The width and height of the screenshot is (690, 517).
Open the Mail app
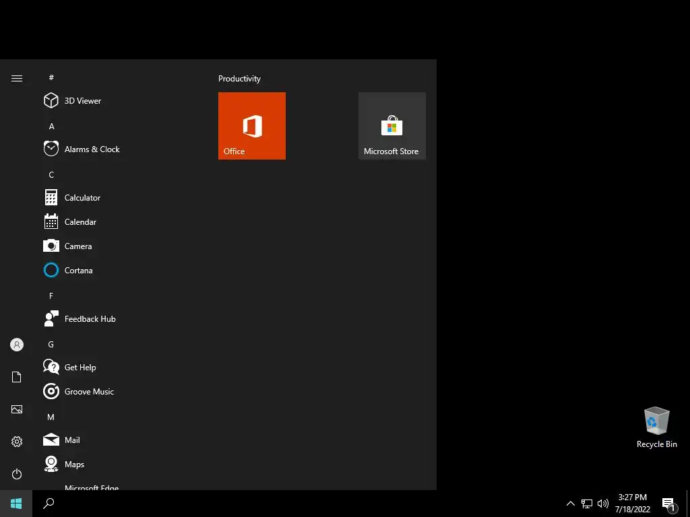click(61, 440)
